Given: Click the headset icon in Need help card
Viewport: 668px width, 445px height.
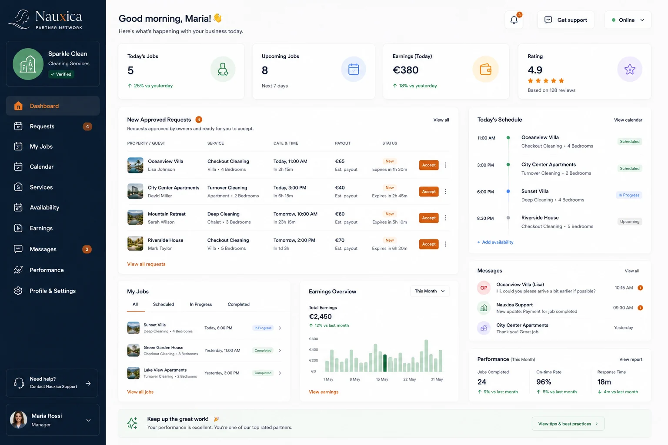Looking at the screenshot, I should (19, 383).
